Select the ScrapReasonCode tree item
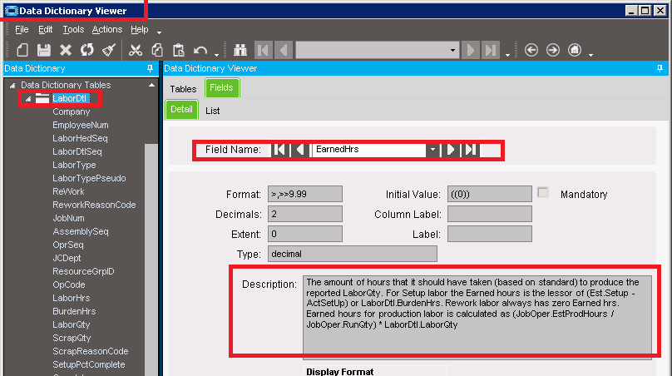The width and height of the screenshot is (672, 376). (91, 351)
